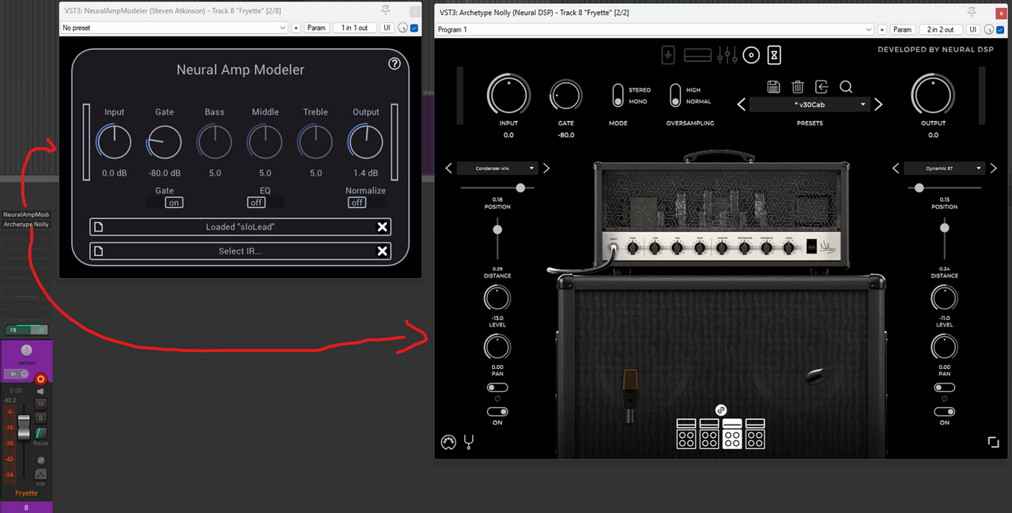The image size is (1012, 513).
Task: Click UI button in Archetype Nolly window
Action: point(972,29)
